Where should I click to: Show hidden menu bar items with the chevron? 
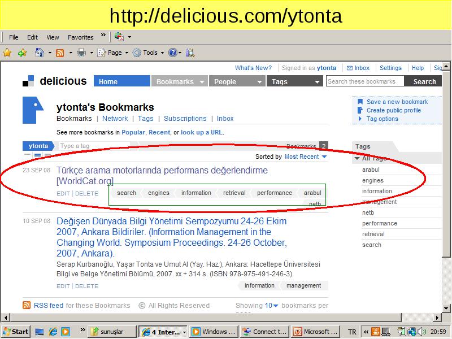103,35
